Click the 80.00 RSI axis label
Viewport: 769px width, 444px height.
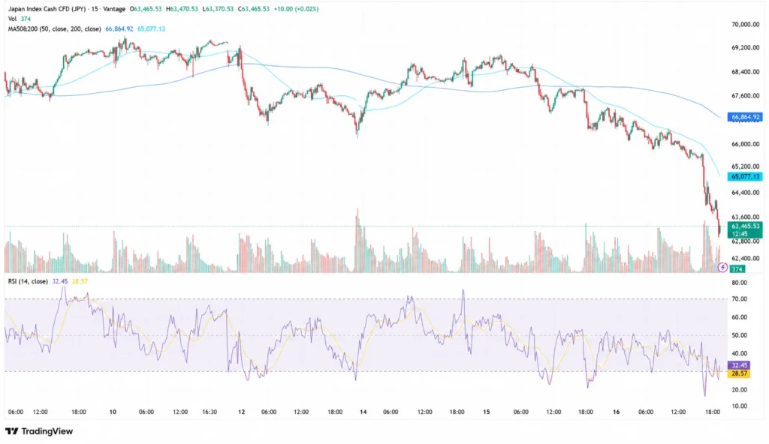(x=739, y=283)
